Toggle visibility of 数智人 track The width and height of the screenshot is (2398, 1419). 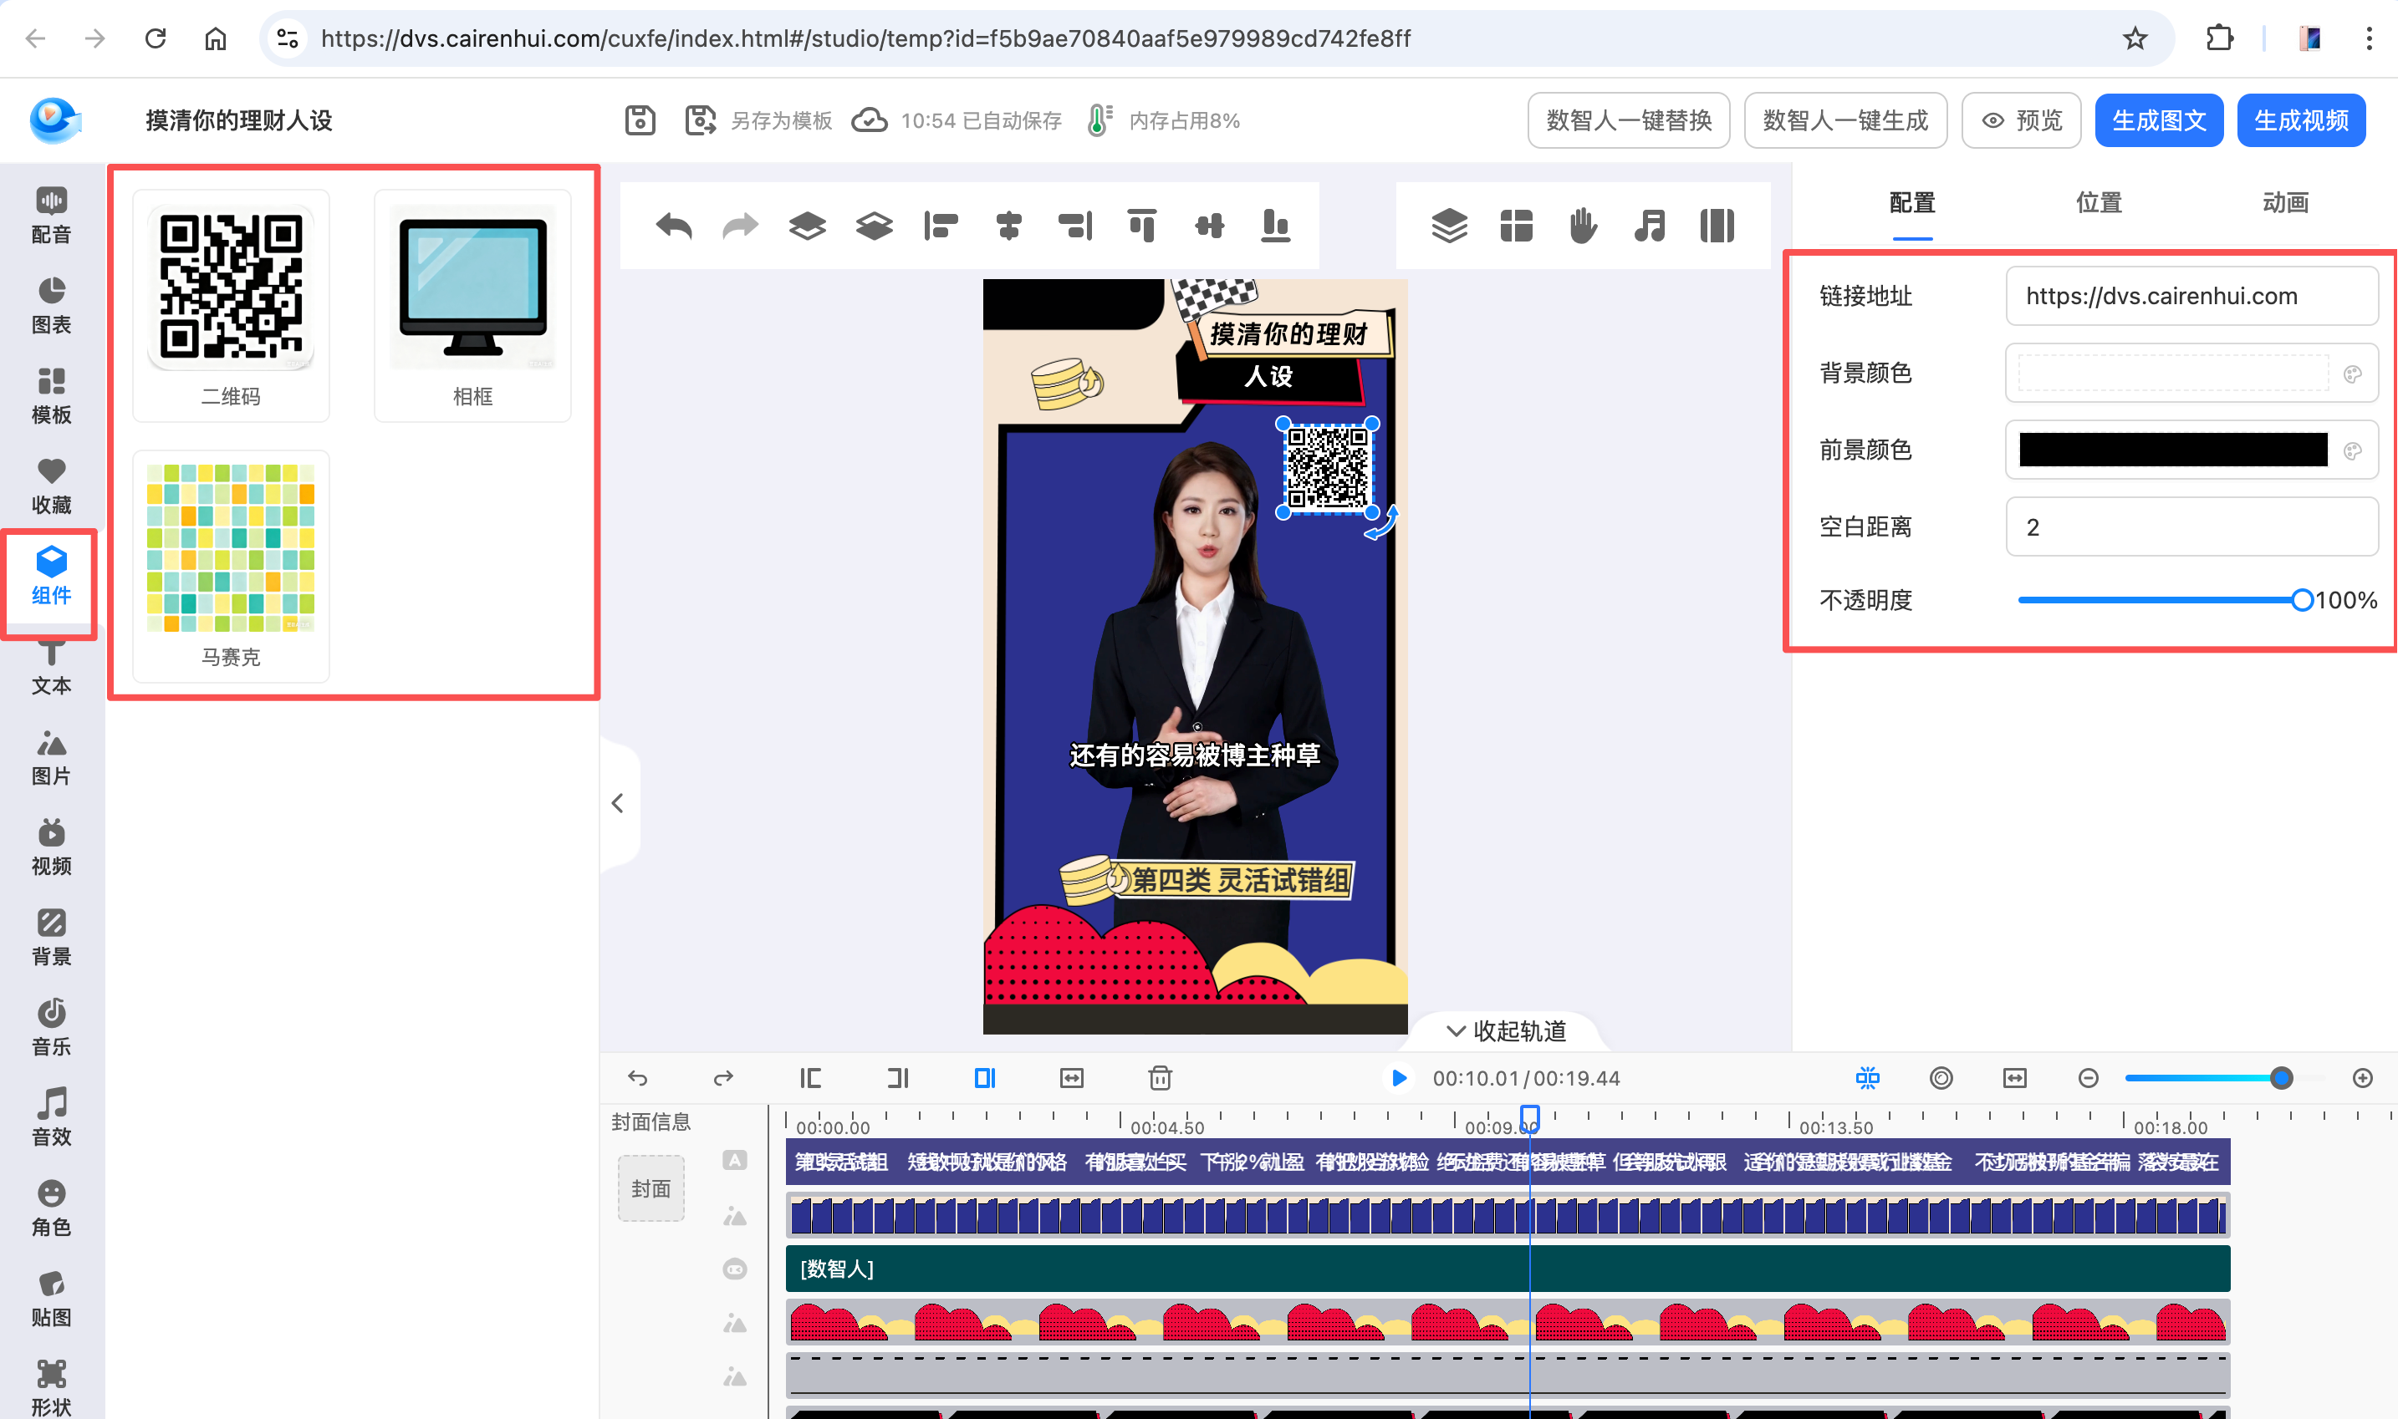tap(735, 1269)
